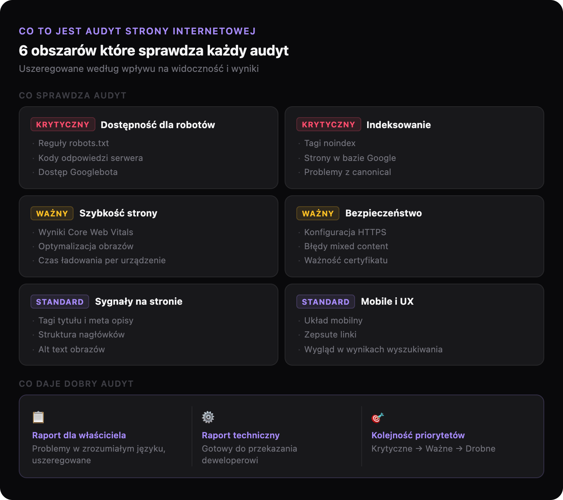Click the Strony w bazie Google item

click(350, 158)
